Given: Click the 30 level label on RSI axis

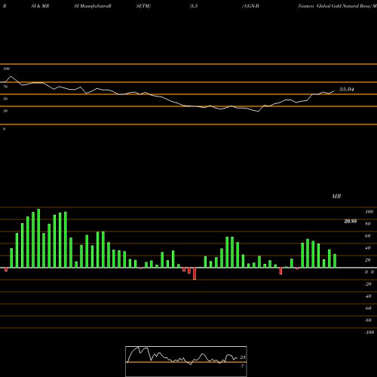Looking at the screenshot, I should click(x=5, y=111).
